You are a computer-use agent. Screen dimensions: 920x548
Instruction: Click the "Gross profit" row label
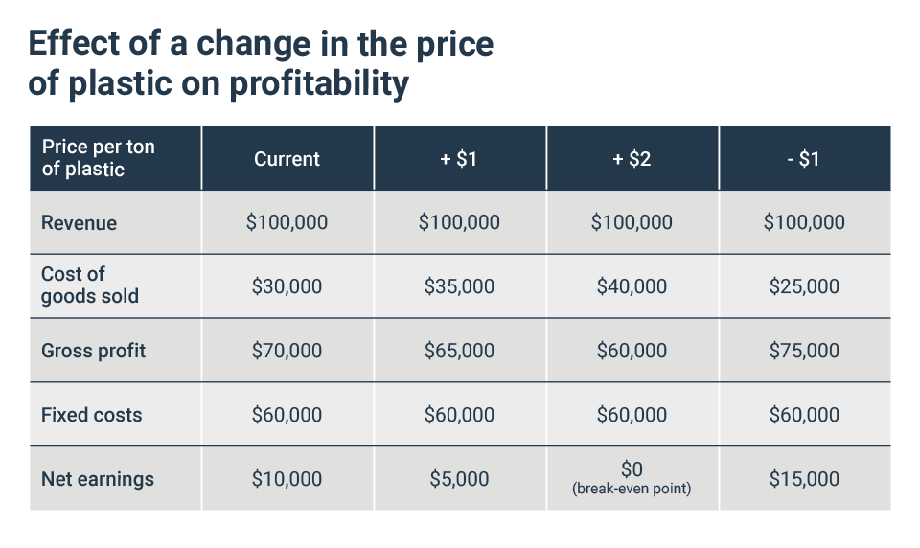coord(94,351)
